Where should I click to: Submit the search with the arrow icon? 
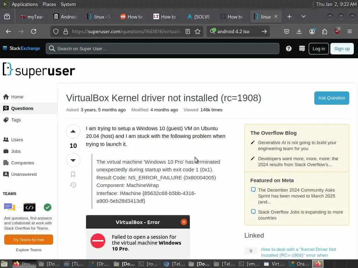click(x=264, y=31)
